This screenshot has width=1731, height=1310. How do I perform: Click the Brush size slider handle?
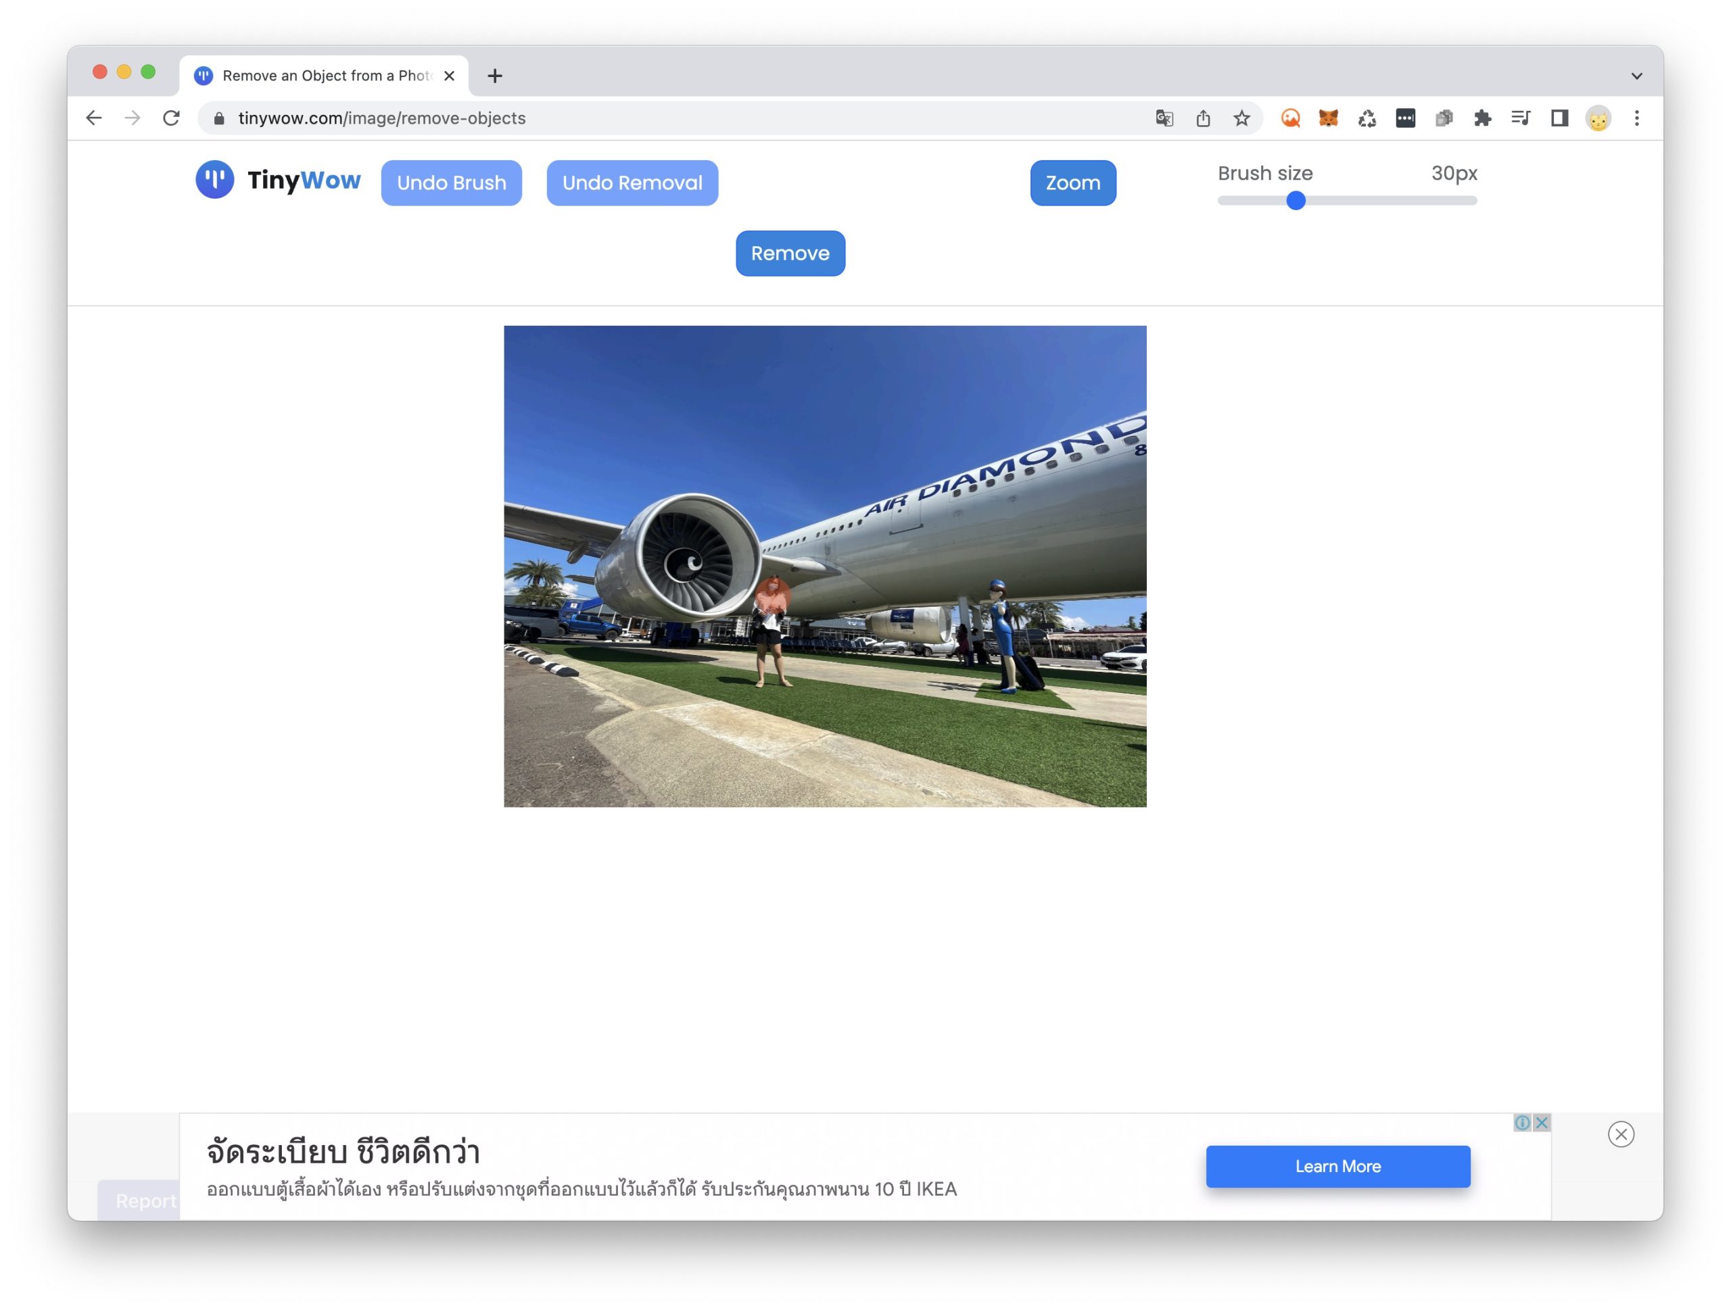pos(1296,201)
